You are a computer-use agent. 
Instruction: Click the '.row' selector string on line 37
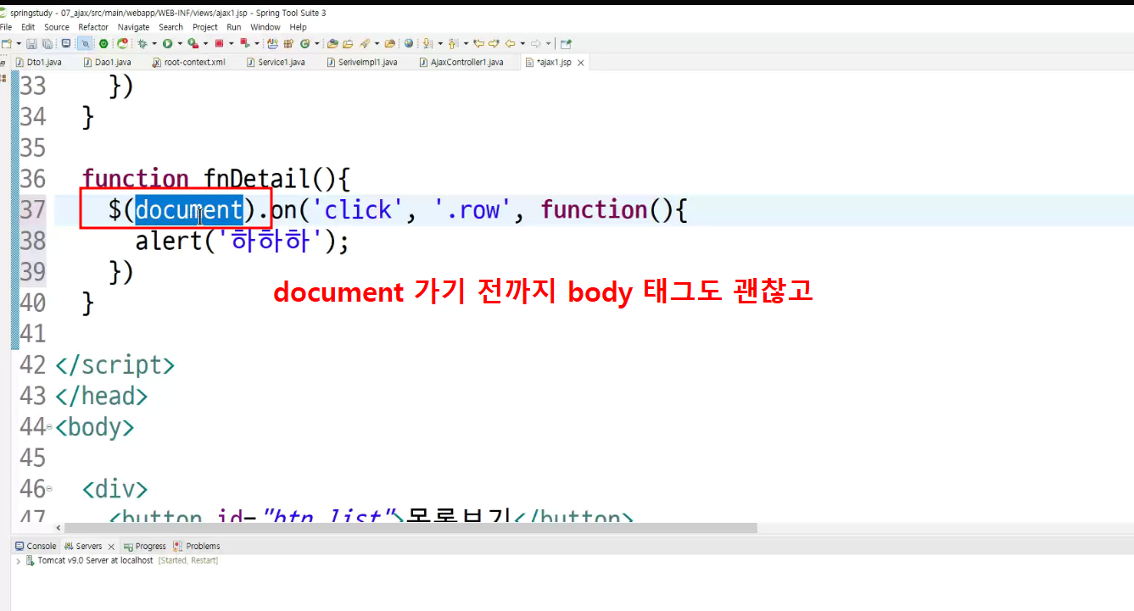click(474, 209)
